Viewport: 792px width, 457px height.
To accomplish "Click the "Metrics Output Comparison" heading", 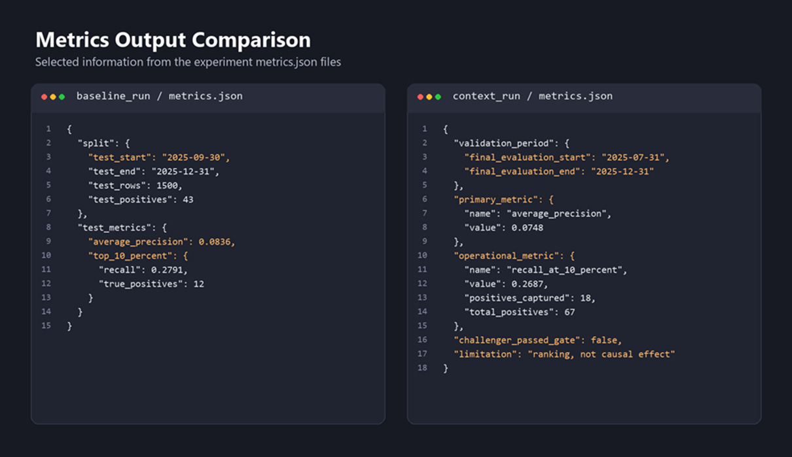I will coord(173,40).
